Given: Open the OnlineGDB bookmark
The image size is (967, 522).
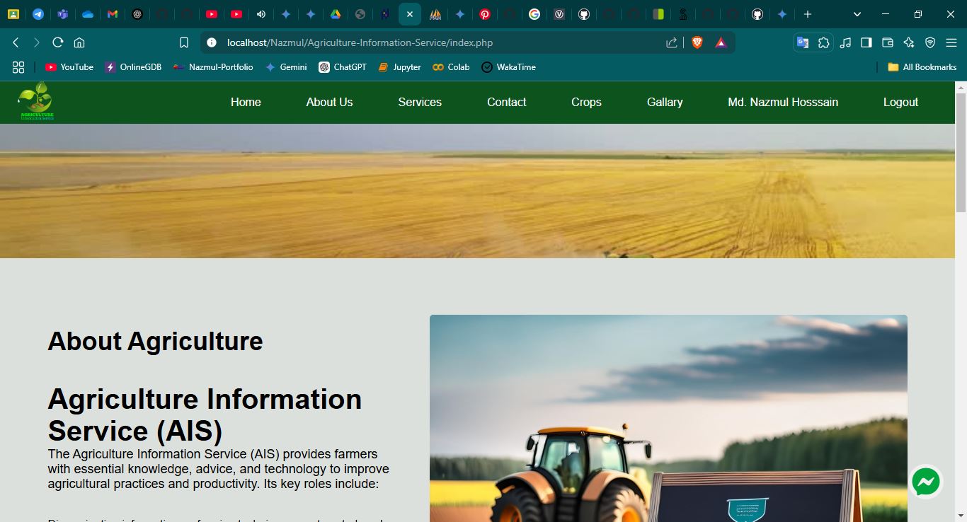Looking at the screenshot, I should click(134, 67).
